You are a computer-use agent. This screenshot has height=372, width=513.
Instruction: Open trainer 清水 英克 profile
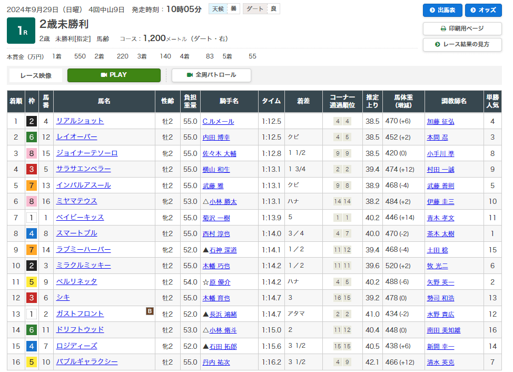click(x=440, y=362)
